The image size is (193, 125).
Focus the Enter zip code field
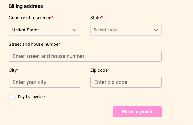pos(126,82)
